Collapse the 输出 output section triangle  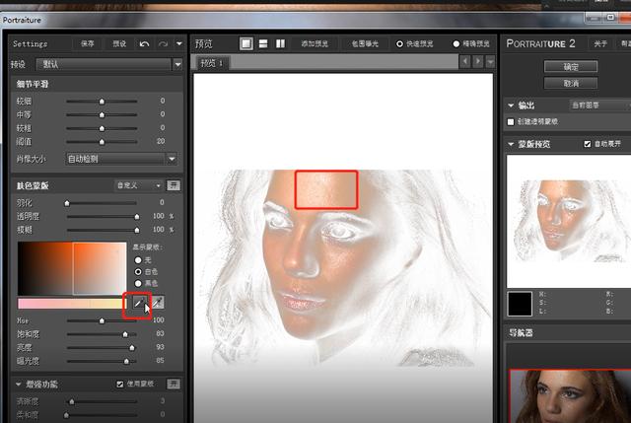tap(511, 106)
